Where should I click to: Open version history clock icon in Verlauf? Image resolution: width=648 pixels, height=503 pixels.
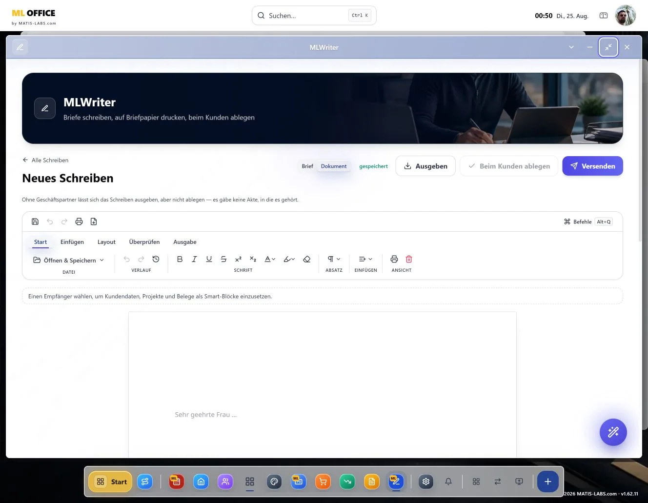click(156, 259)
